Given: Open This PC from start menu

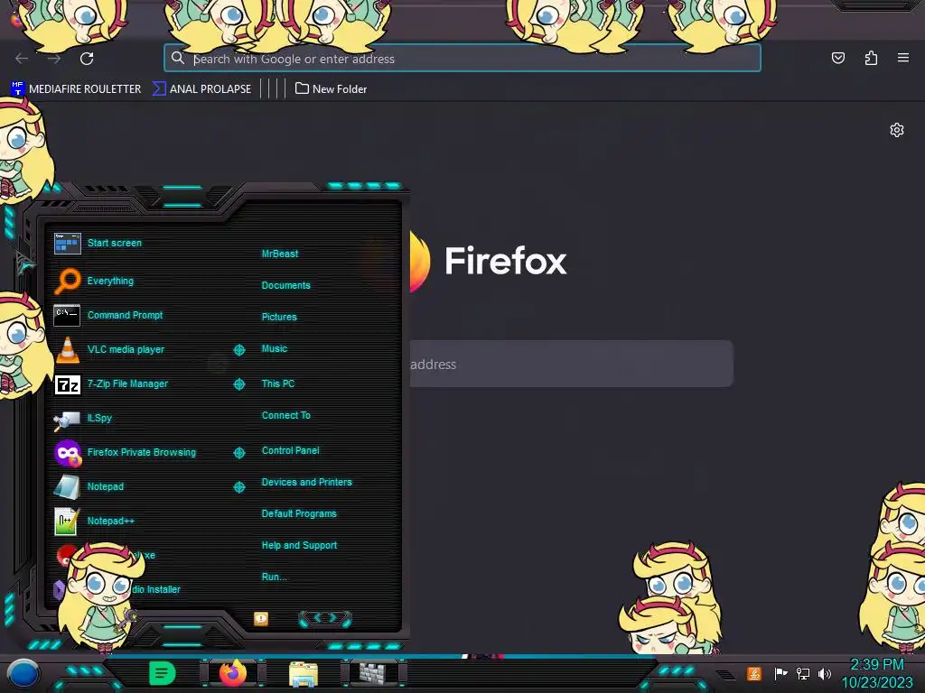Looking at the screenshot, I should (x=278, y=383).
